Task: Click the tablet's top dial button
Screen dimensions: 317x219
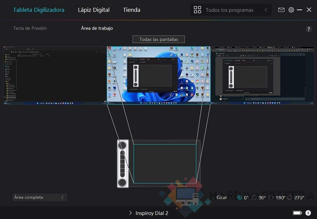Action: click(x=122, y=146)
